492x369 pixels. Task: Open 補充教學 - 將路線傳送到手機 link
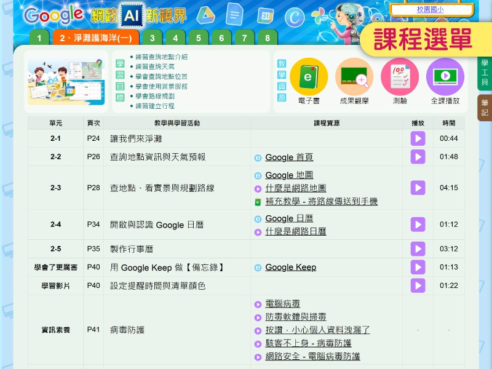click(321, 202)
